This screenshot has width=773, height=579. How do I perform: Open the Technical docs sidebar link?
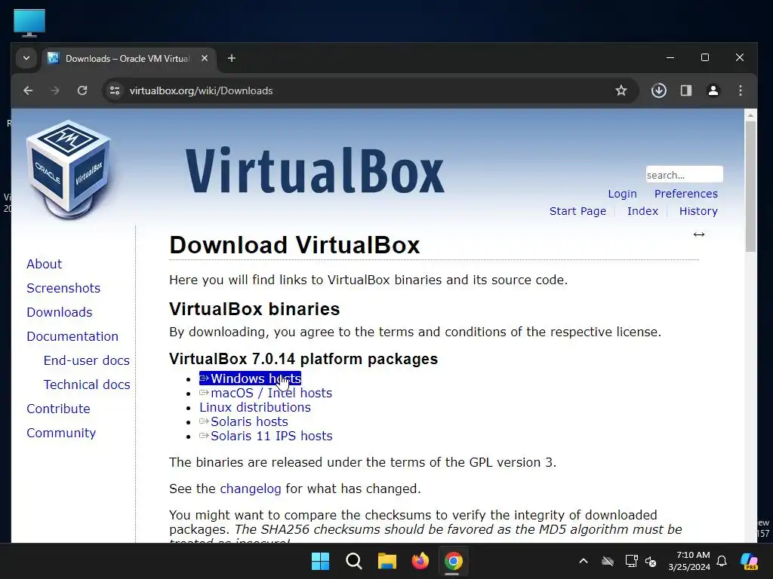click(x=87, y=384)
